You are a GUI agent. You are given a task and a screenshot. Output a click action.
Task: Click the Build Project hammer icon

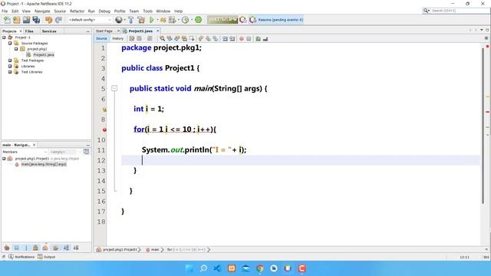tap(131, 20)
